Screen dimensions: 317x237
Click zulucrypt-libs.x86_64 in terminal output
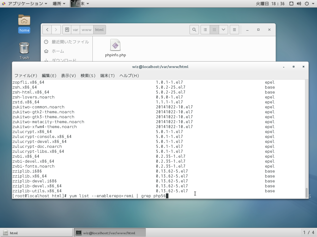38,151
